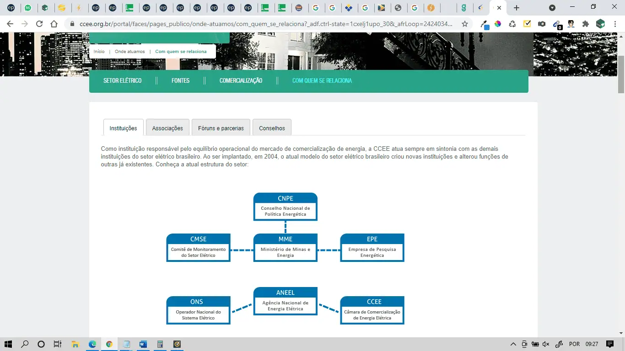The width and height of the screenshot is (625, 351).
Task: Show hidden system tray icons
Action: (x=513, y=344)
